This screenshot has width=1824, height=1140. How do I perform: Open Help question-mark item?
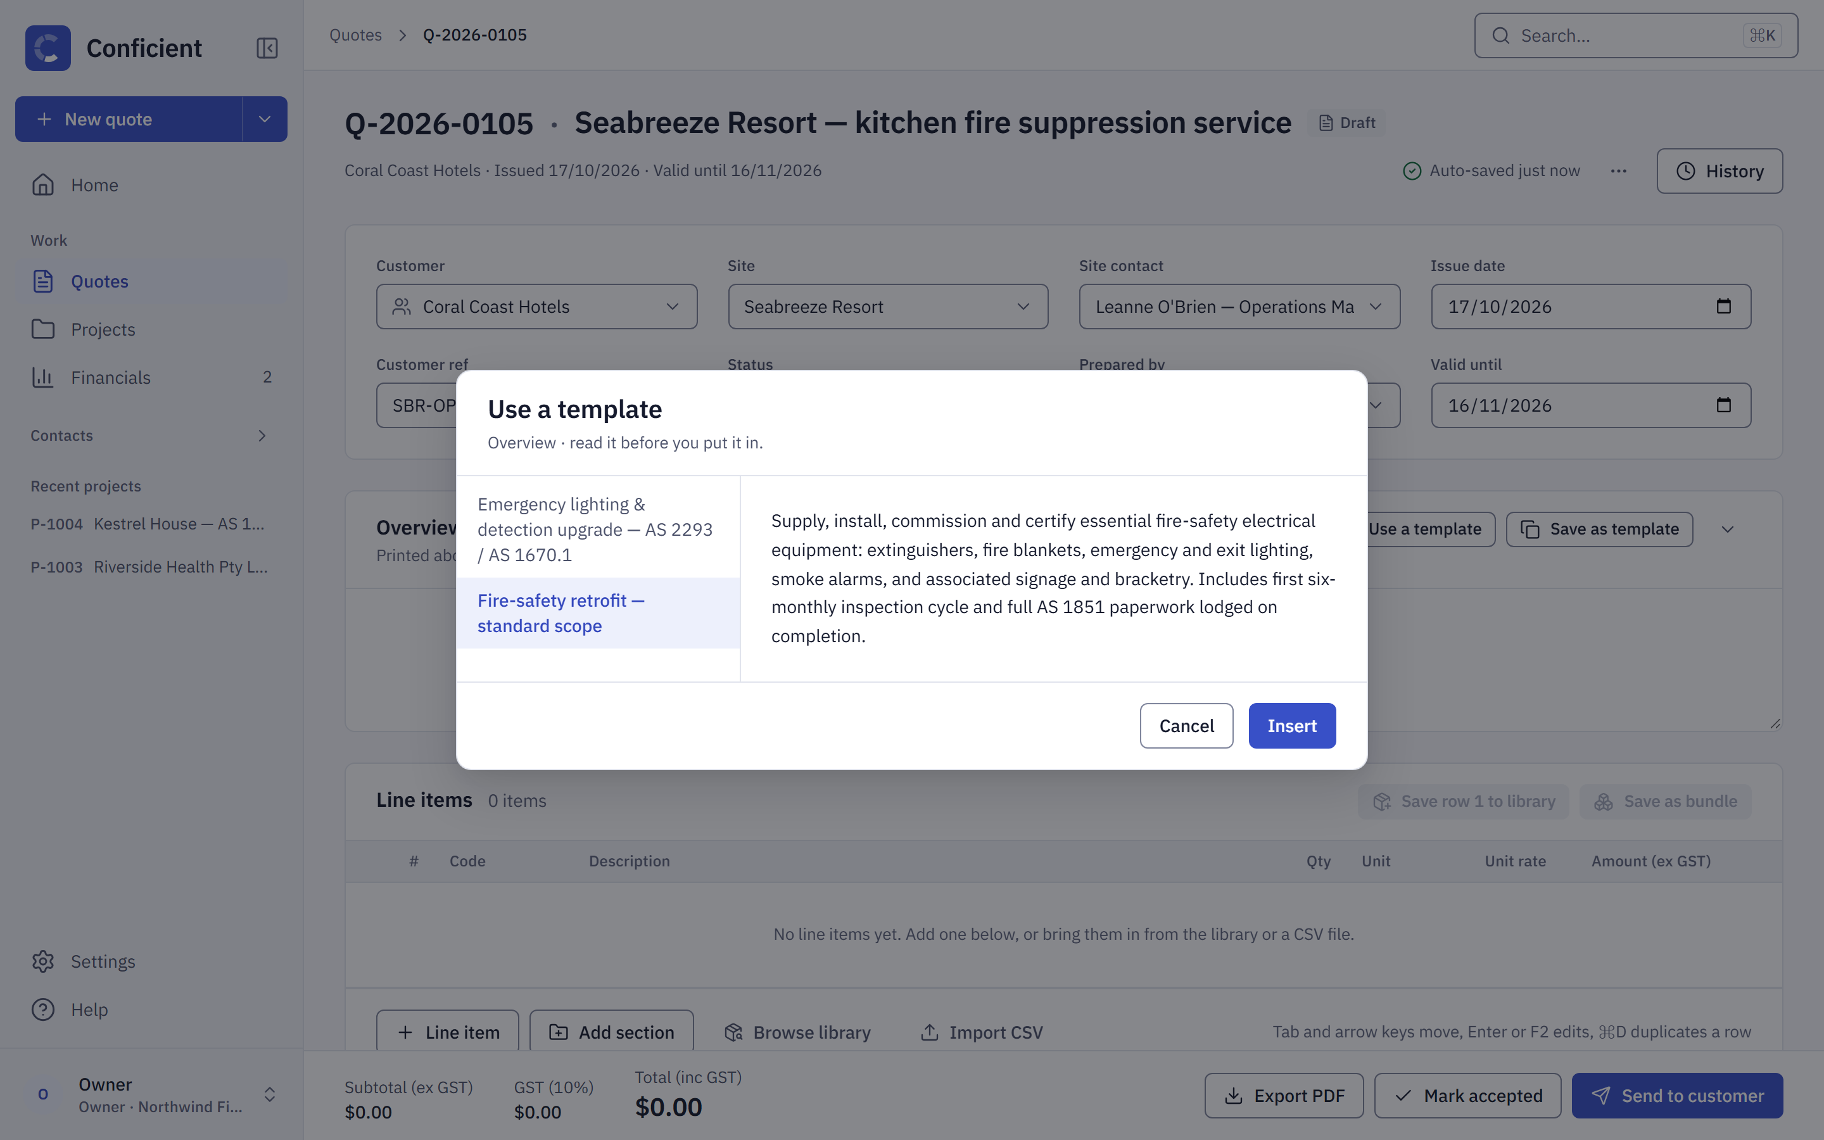(x=151, y=1010)
